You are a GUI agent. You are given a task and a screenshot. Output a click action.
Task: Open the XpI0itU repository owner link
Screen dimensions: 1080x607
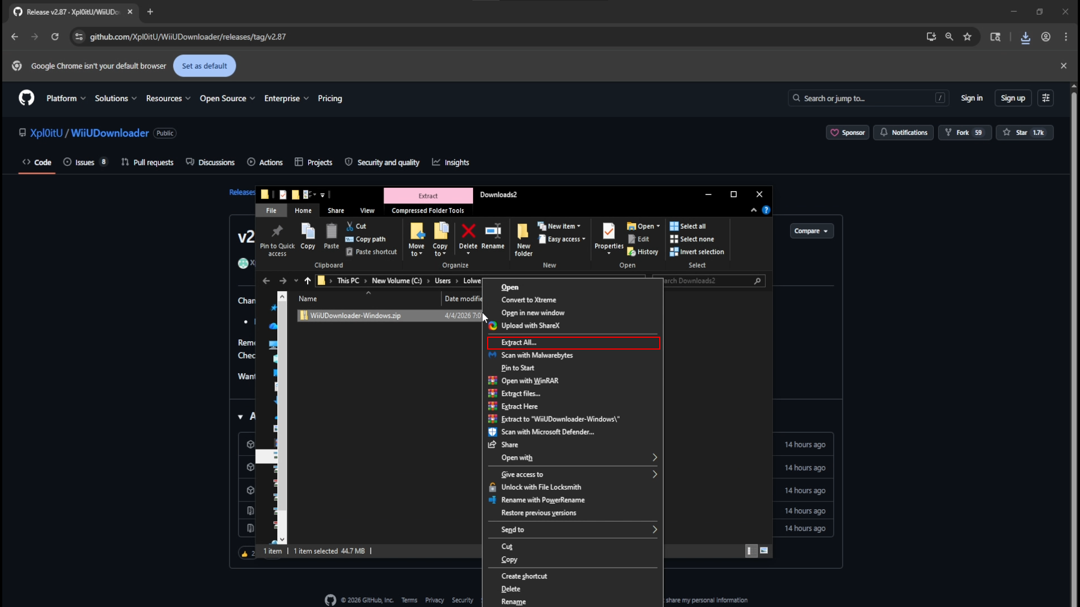coord(46,133)
